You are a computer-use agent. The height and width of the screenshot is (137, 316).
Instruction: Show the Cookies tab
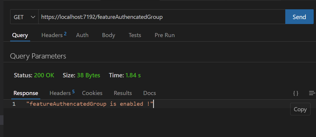click(92, 93)
